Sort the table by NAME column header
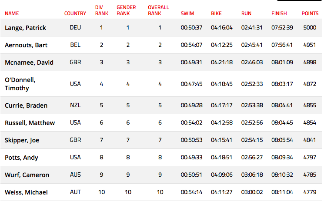Image resolution: width=324 pixels, height=201 pixels. [x=12, y=13]
